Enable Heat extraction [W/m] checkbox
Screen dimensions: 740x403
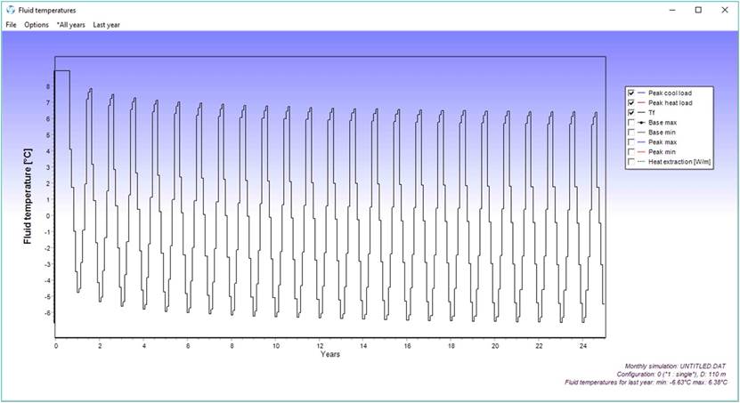(631, 161)
